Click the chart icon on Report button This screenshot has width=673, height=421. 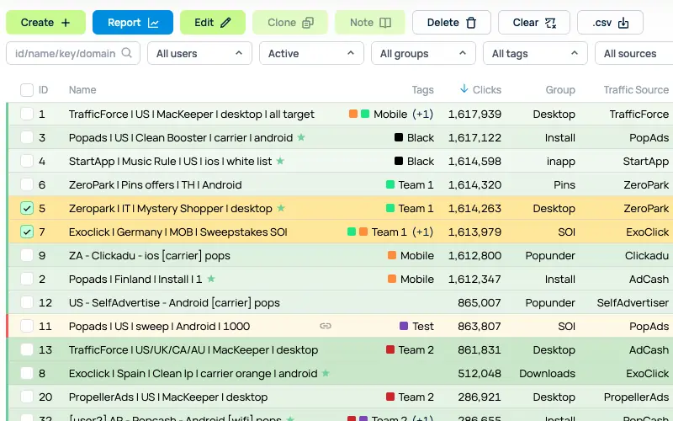click(153, 23)
